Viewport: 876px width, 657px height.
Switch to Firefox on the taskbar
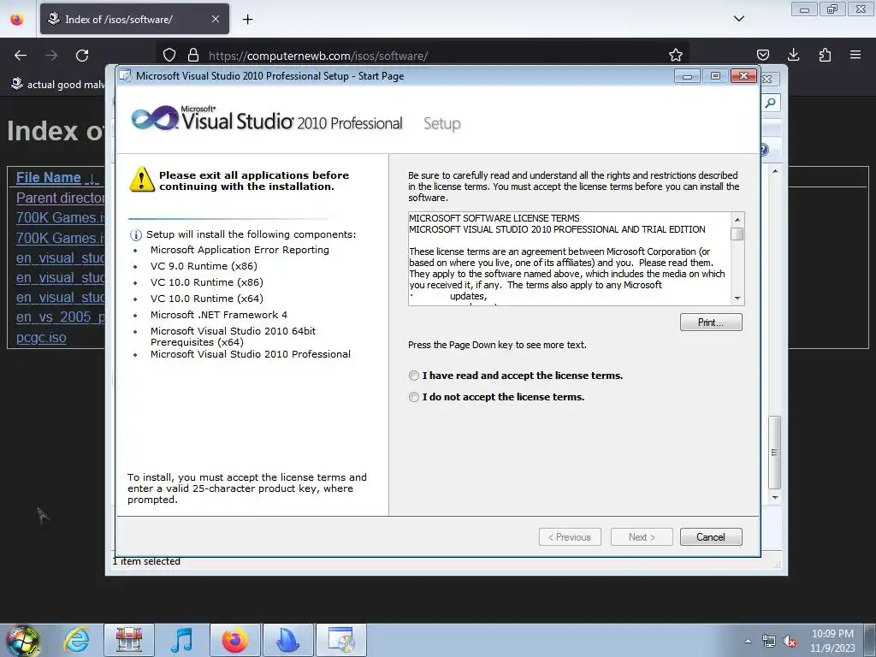click(234, 641)
